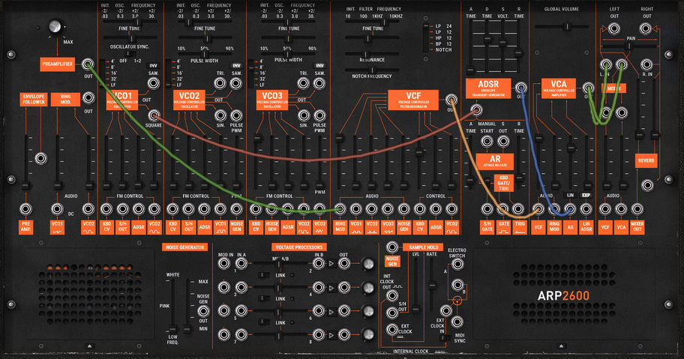Change the VCO1 range selector switch

coord(103,73)
